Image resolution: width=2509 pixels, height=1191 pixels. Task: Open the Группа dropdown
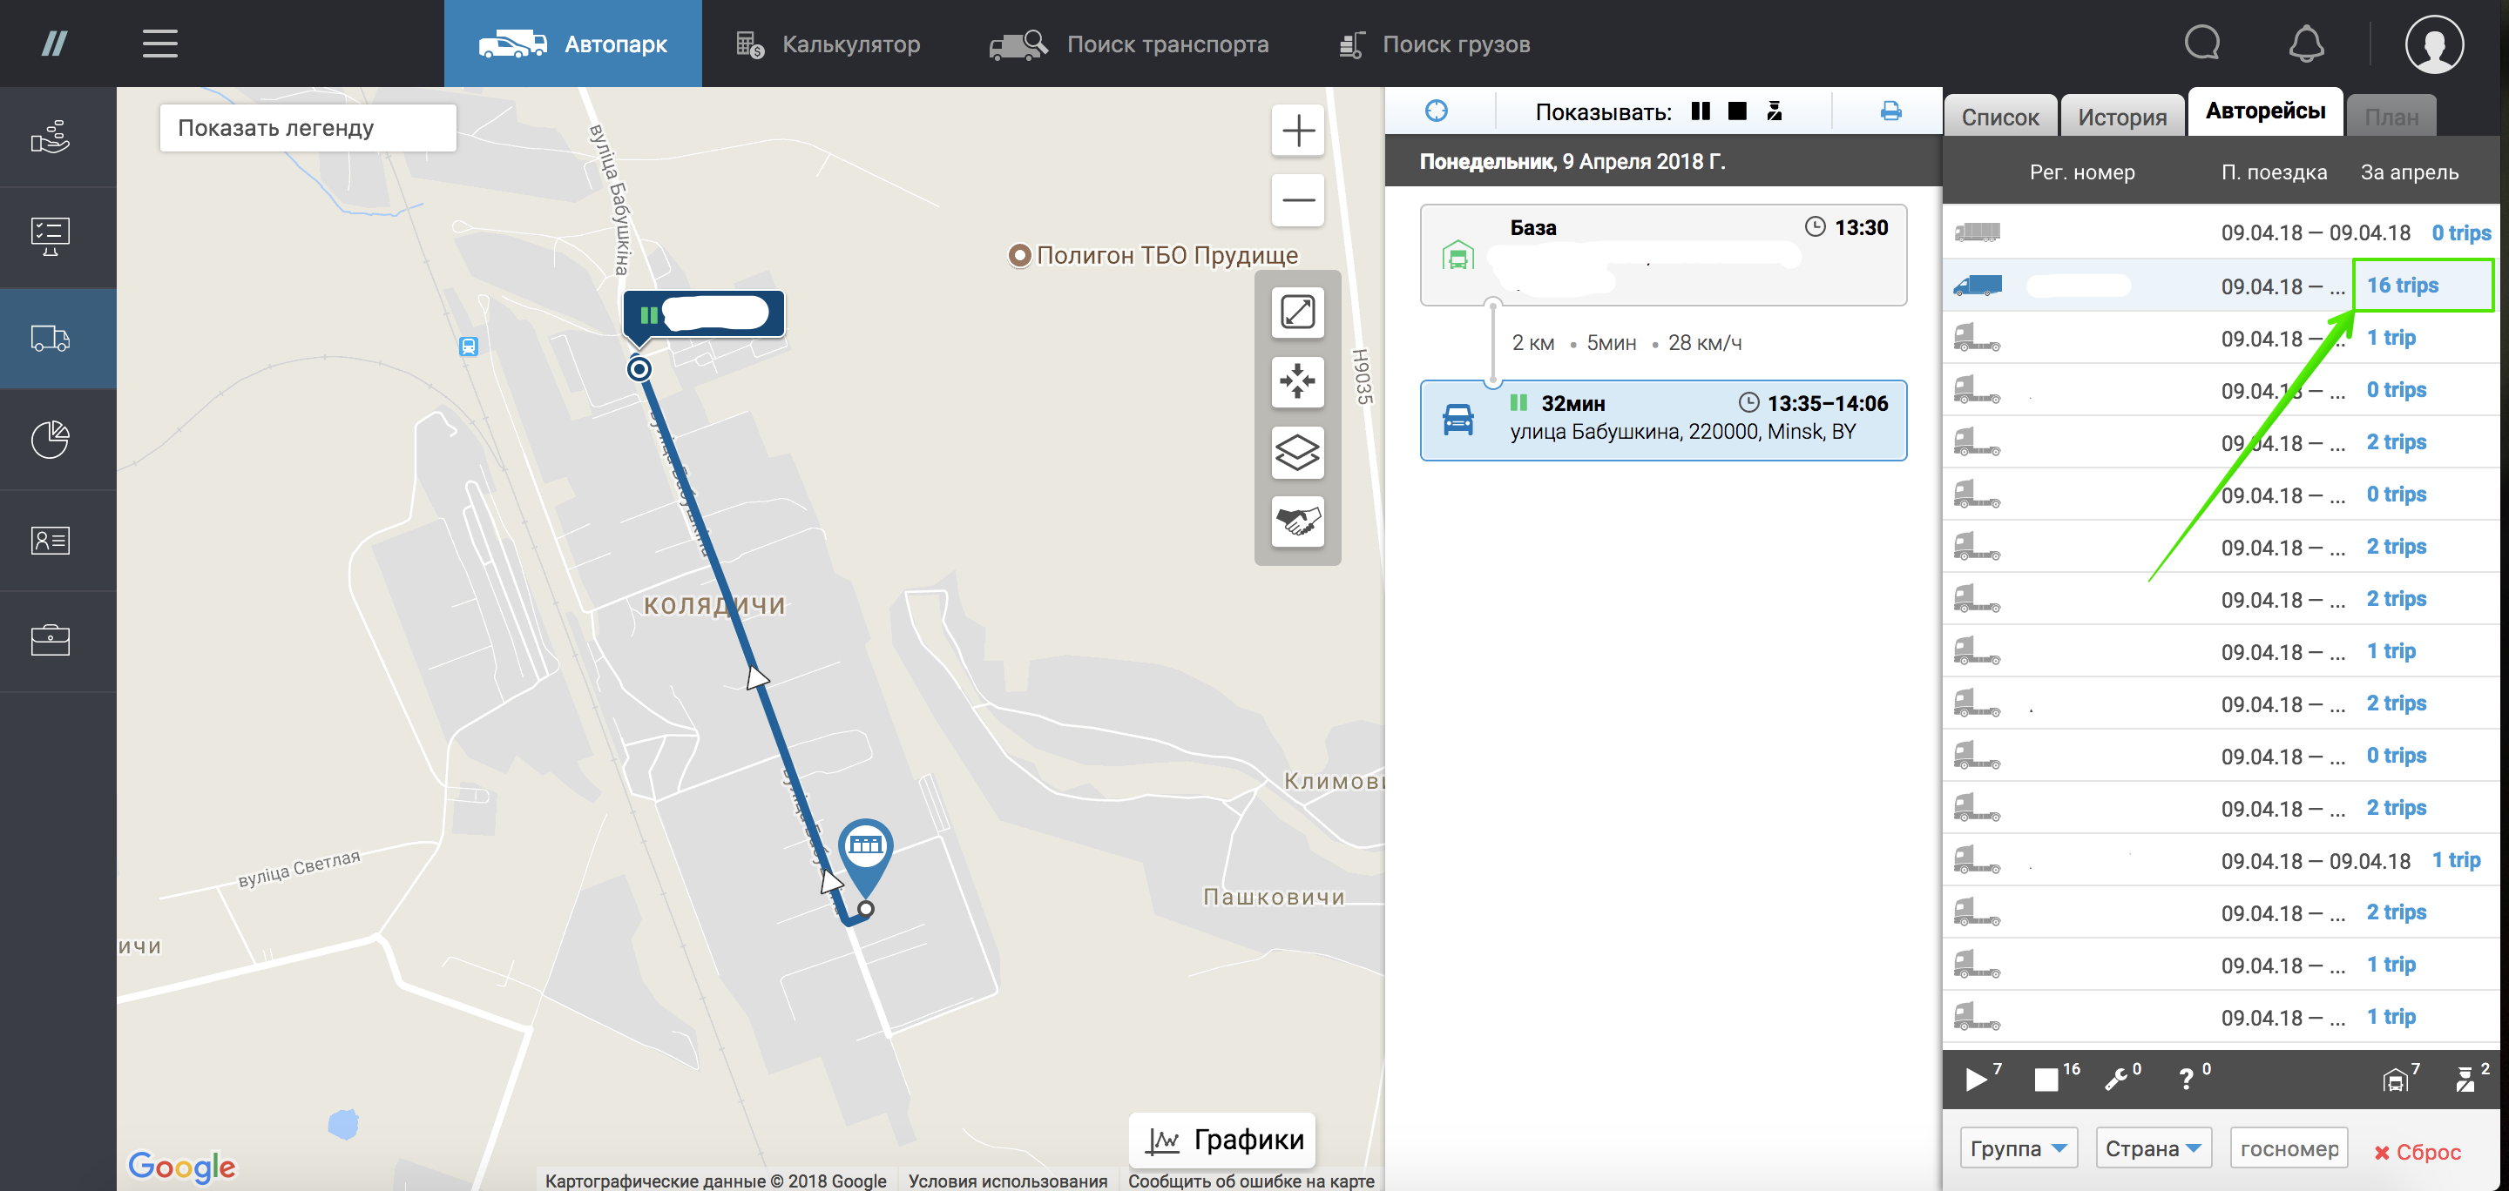click(x=2019, y=1148)
